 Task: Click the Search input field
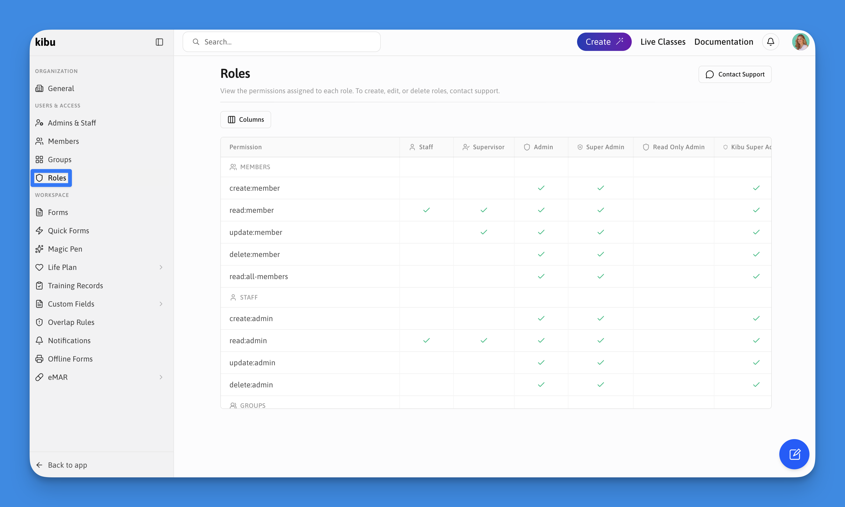tap(281, 42)
